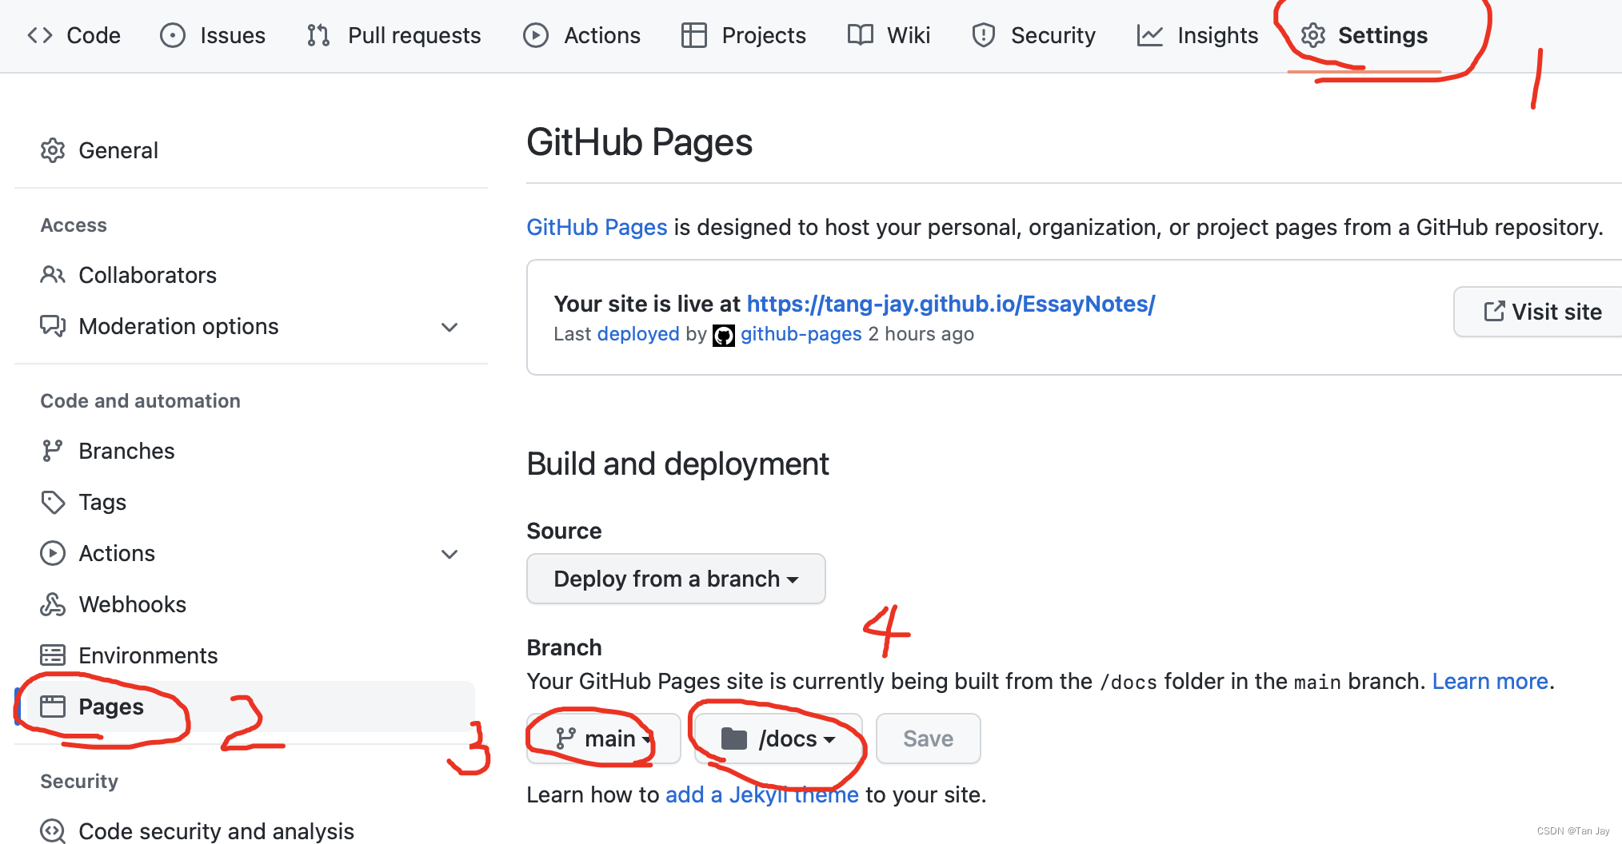Image resolution: width=1622 pixels, height=844 pixels.
Task: Select Pages in the sidebar
Action: (251, 707)
